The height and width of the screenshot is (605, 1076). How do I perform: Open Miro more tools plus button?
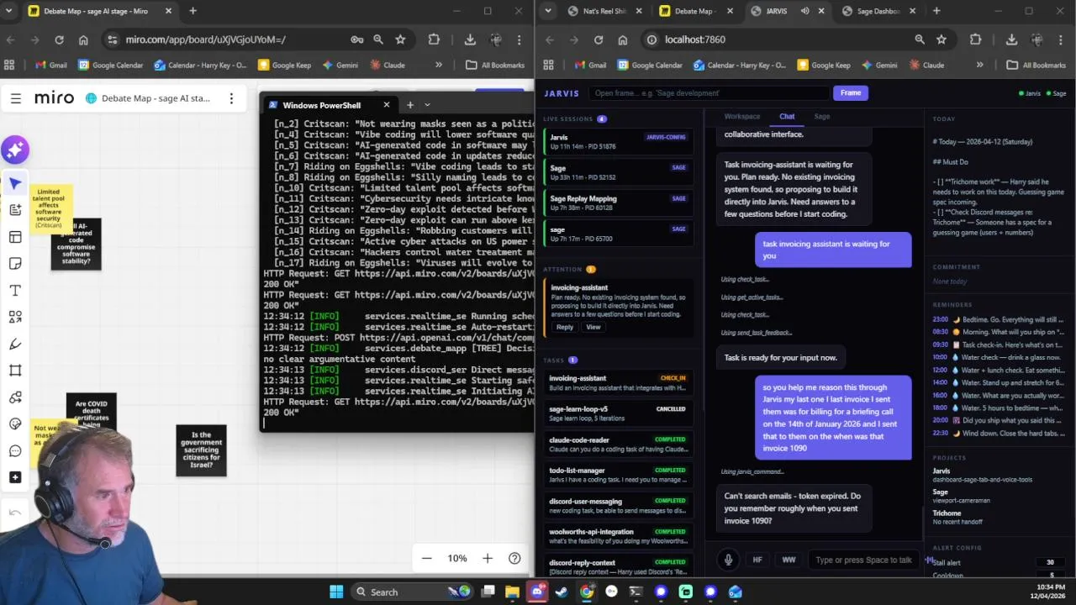pos(15,477)
